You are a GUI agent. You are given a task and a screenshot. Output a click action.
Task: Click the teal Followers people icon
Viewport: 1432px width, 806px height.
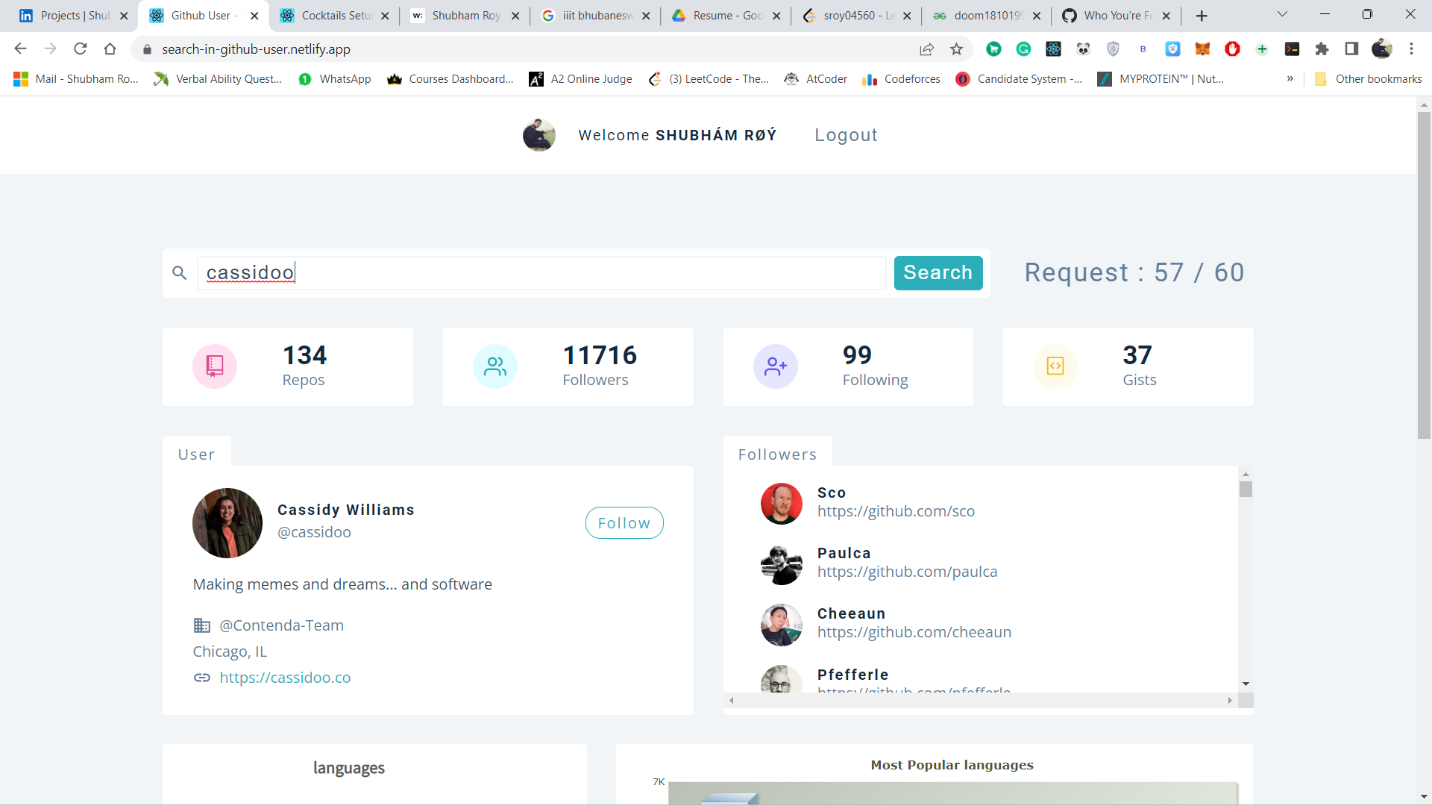tap(495, 366)
